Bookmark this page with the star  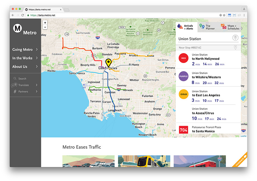pyautogui.click(x=224, y=15)
